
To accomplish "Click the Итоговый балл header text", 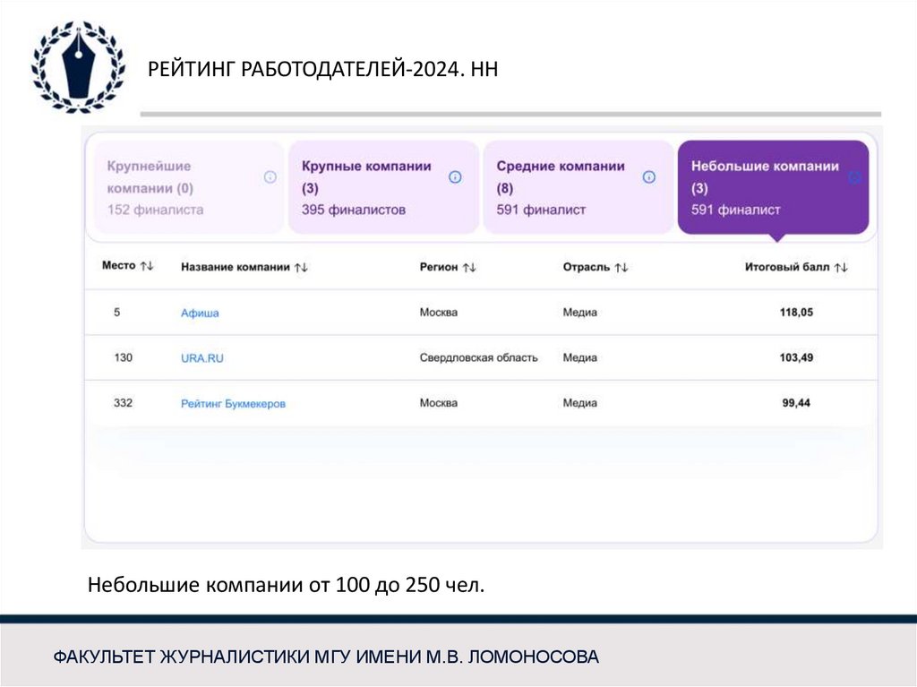I will pos(787,267).
